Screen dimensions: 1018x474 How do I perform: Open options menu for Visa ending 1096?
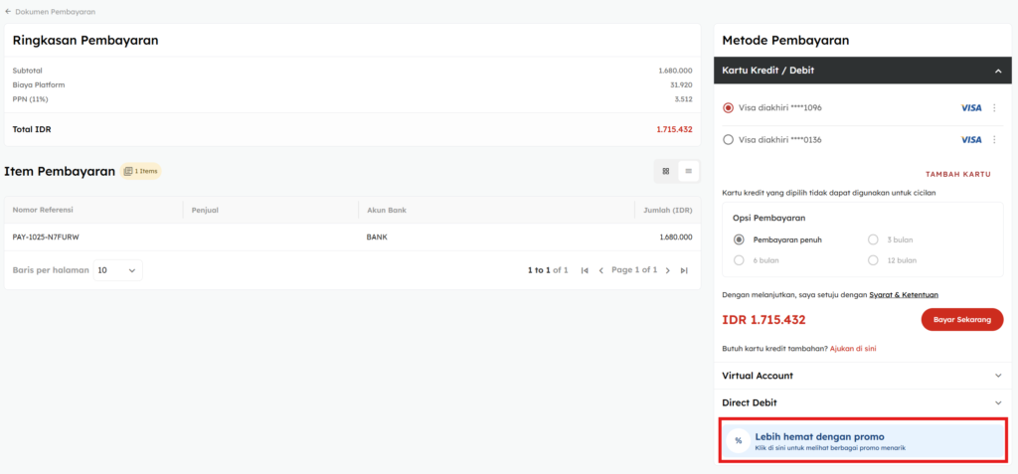tap(994, 107)
